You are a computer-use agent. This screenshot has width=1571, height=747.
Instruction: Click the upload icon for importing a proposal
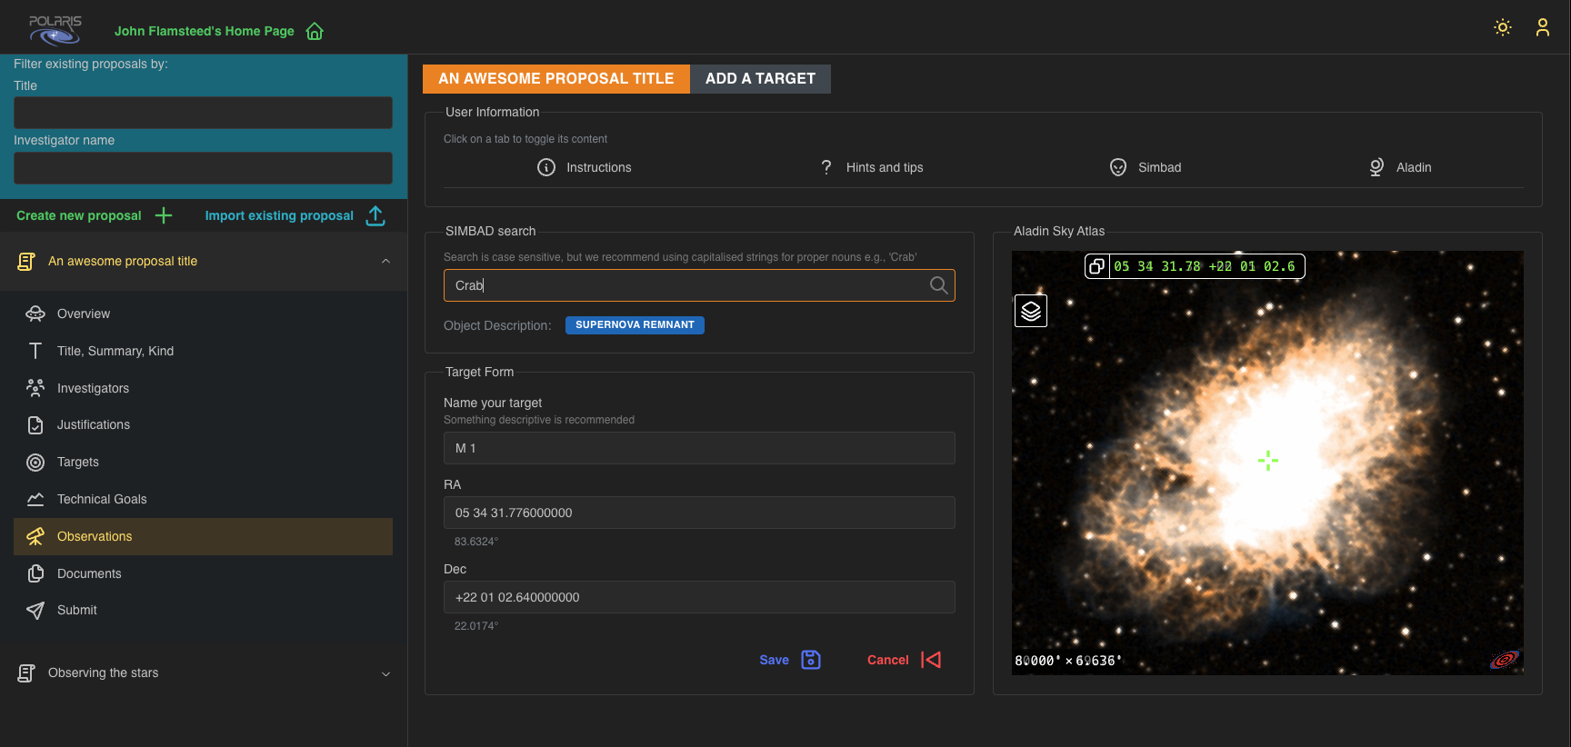tap(375, 215)
